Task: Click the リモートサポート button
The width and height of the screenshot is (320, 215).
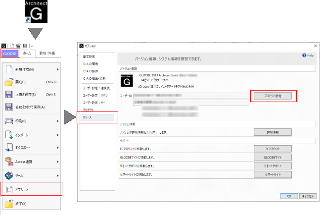Action: [273, 166]
